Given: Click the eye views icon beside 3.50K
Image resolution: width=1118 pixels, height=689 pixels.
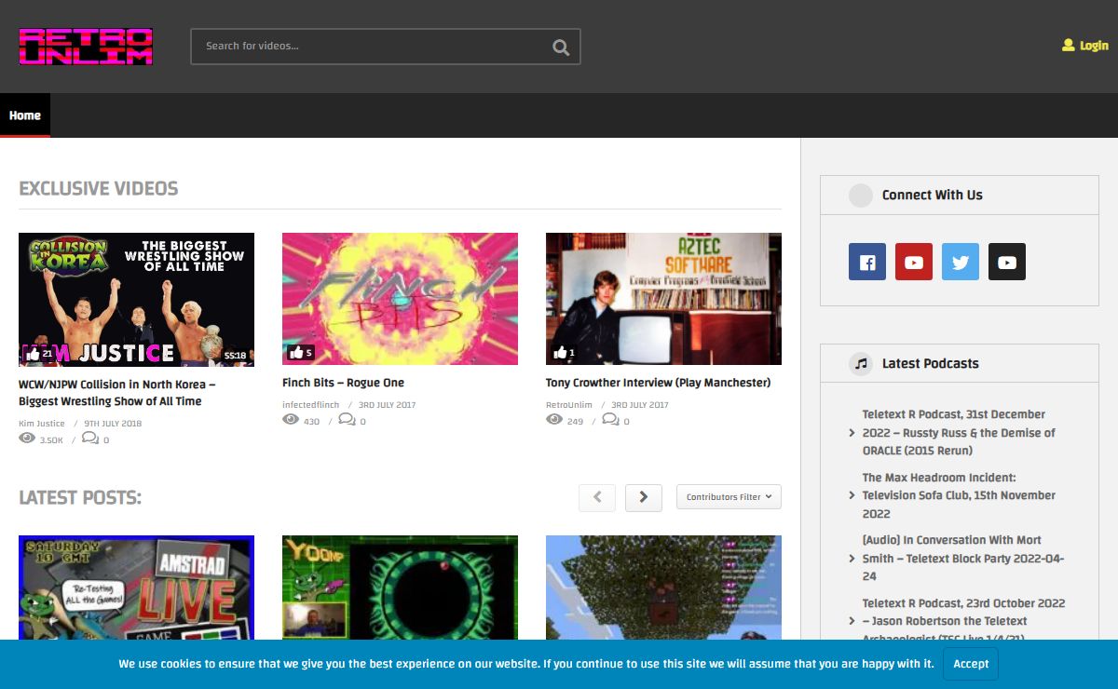Looking at the screenshot, I should 27,439.
